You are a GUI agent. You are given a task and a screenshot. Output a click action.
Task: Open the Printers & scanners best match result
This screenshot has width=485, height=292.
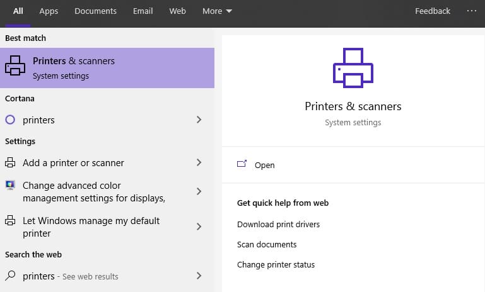click(x=107, y=68)
